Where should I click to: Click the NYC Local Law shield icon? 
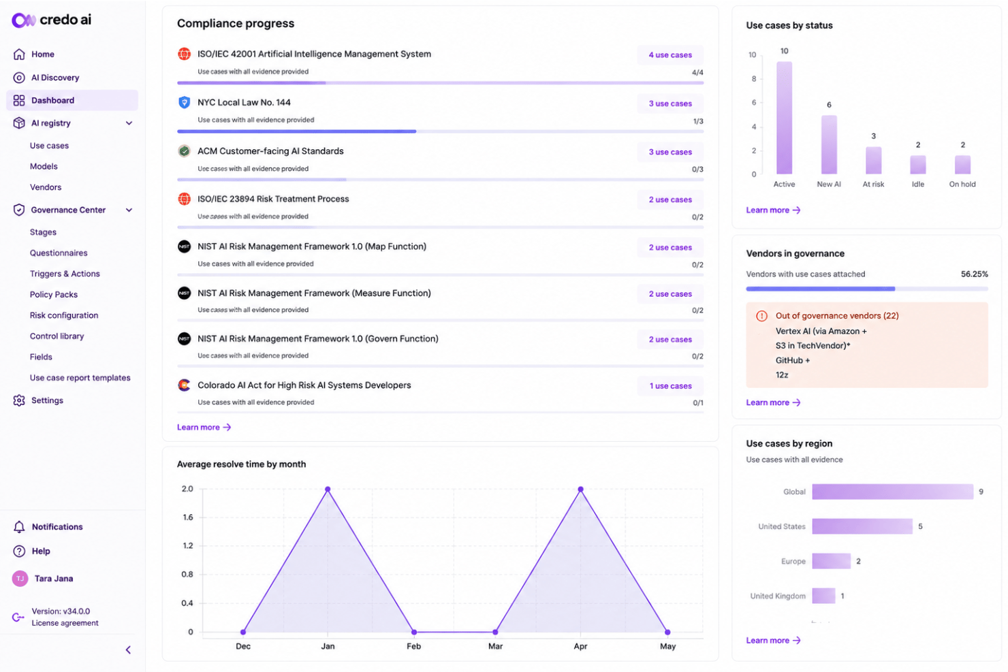(x=184, y=102)
